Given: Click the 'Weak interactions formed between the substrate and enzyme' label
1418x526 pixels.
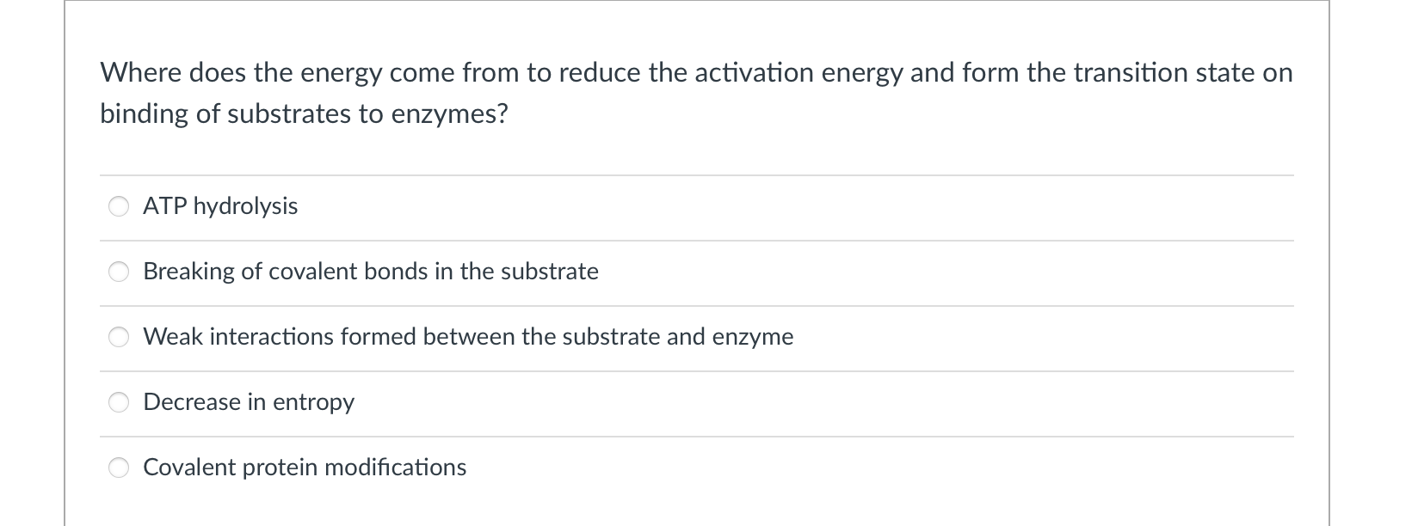Looking at the screenshot, I should [x=468, y=337].
